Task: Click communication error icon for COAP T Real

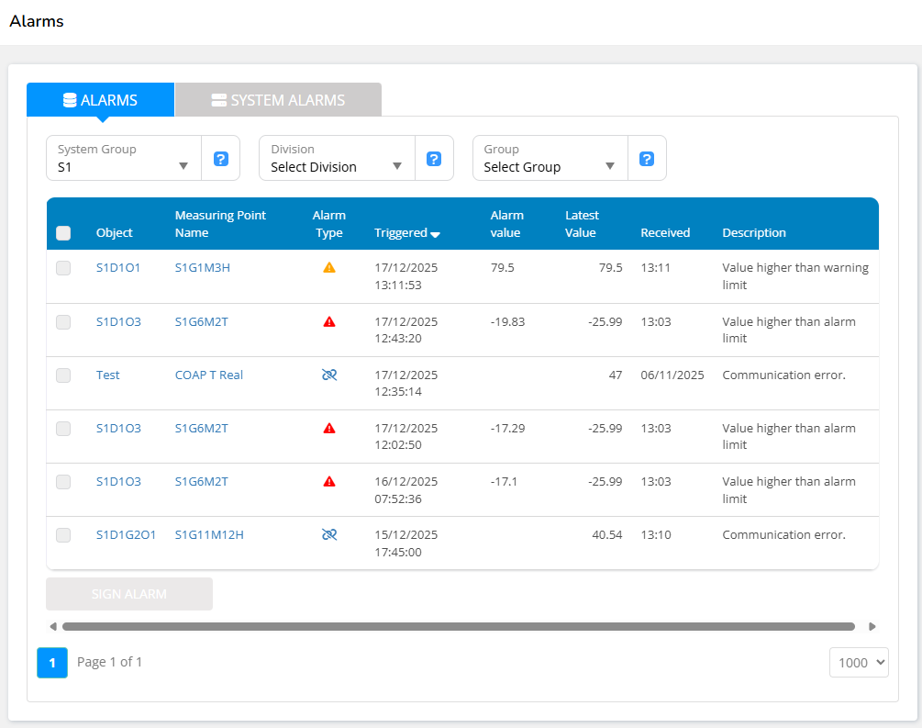Action: point(329,375)
